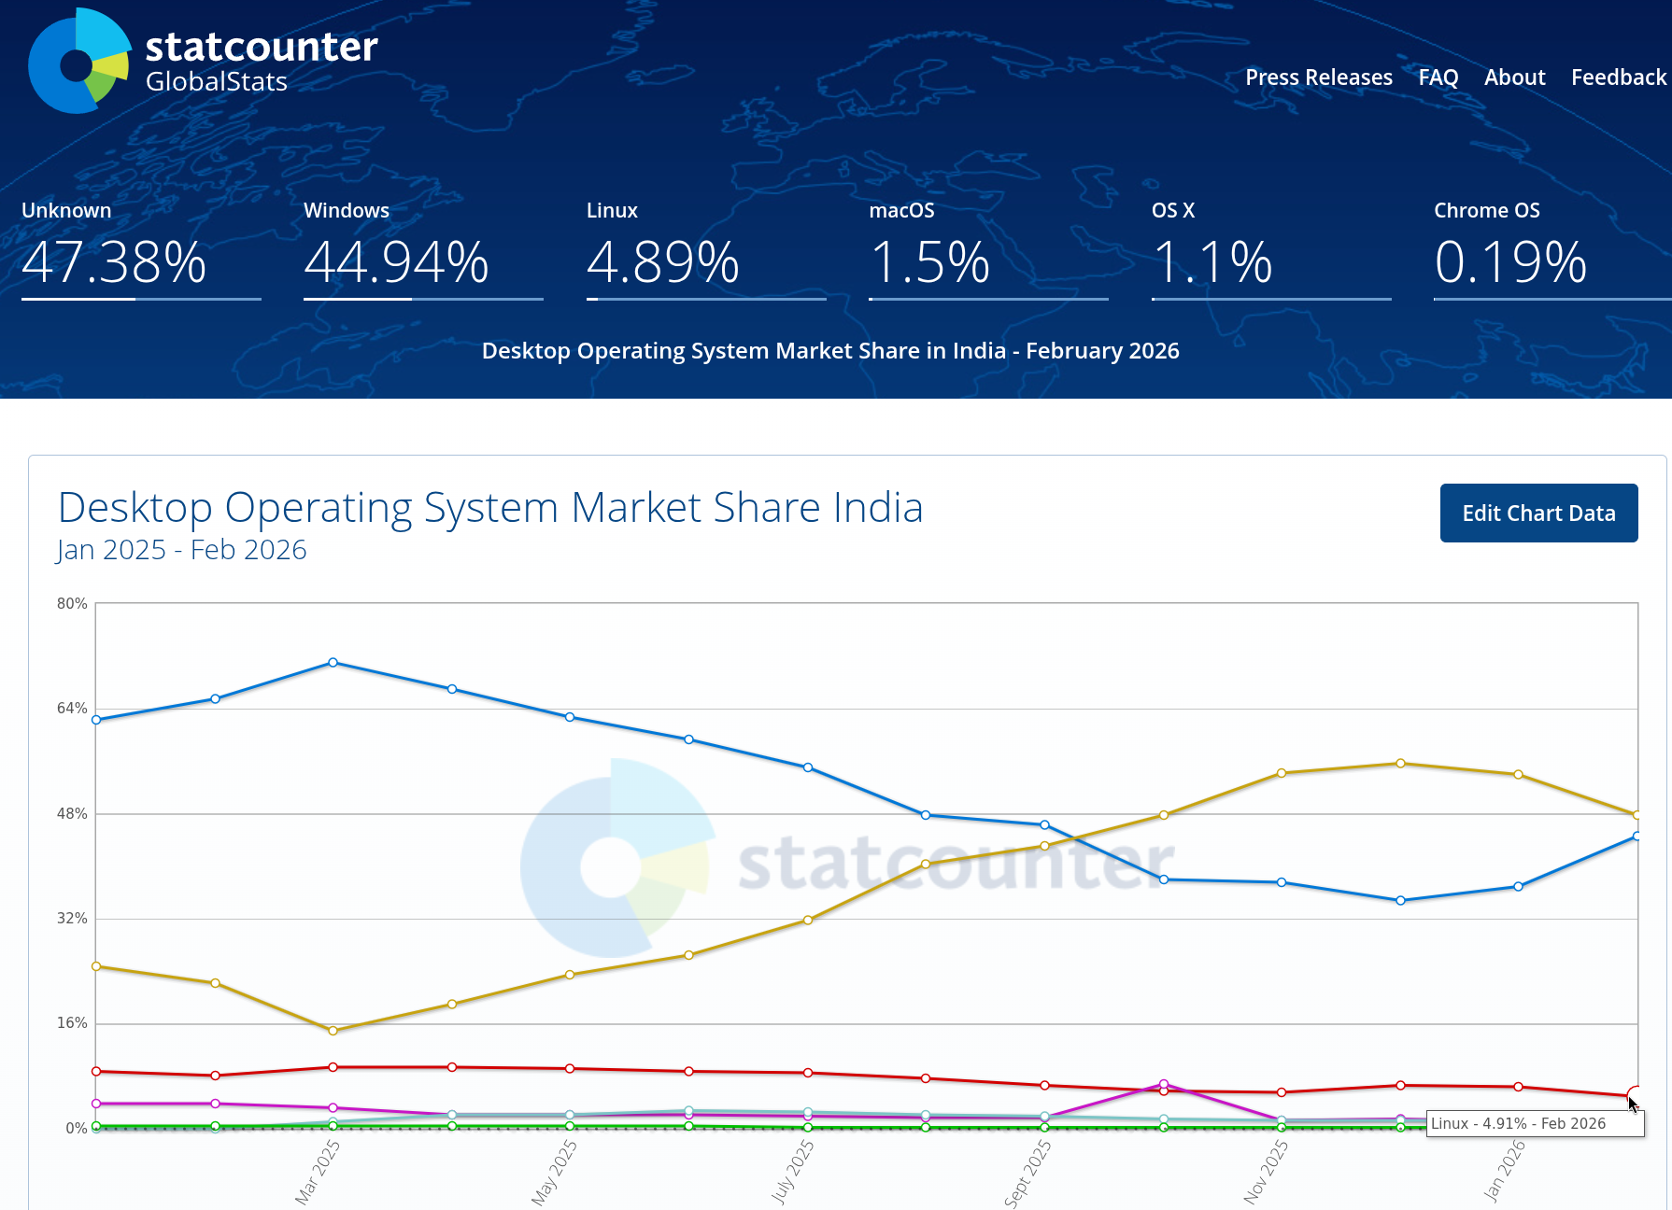Click the chart heading 'Desktop Operating System Market Share India'
Screen dimensions: 1672x1210
(x=490, y=508)
